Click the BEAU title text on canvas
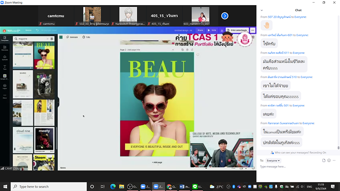 [x=157, y=69]
